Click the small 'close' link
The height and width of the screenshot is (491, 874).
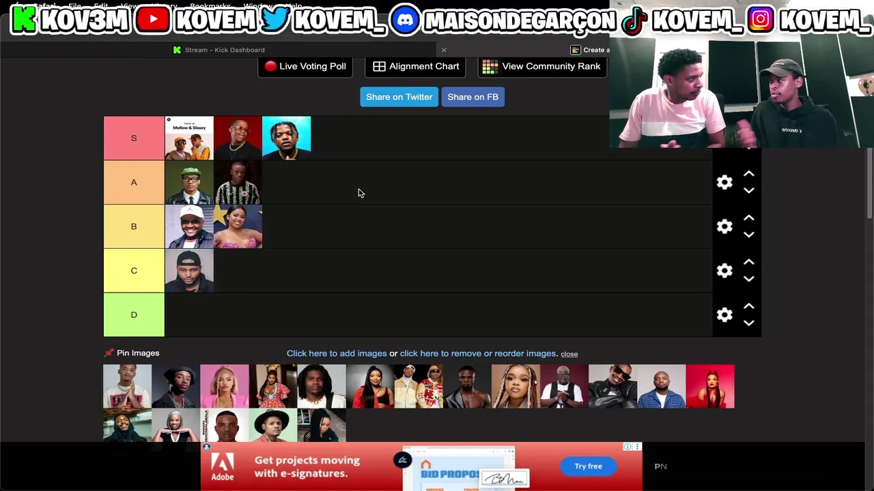click(569, 354)
